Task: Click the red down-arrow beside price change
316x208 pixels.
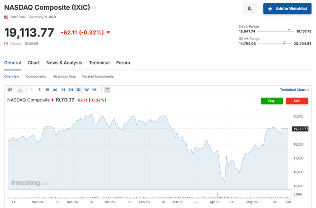Action: [x=108, y=32]
